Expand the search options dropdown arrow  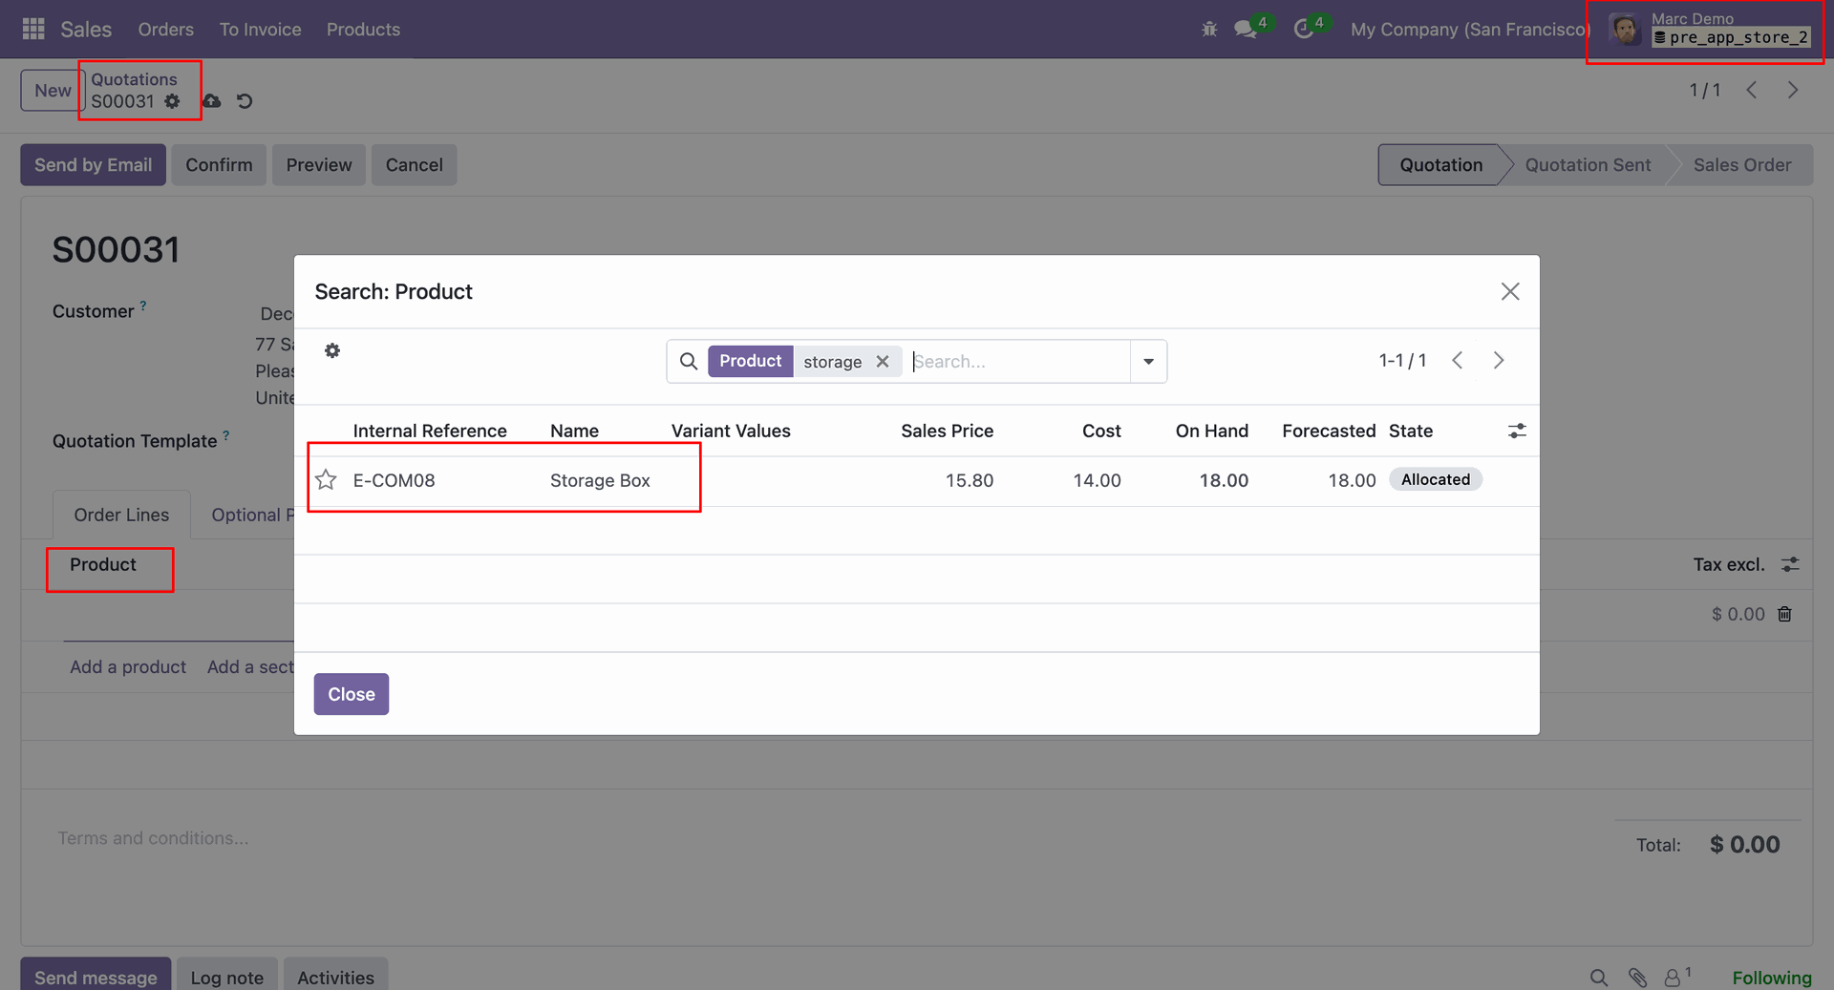coord(1148,362)
